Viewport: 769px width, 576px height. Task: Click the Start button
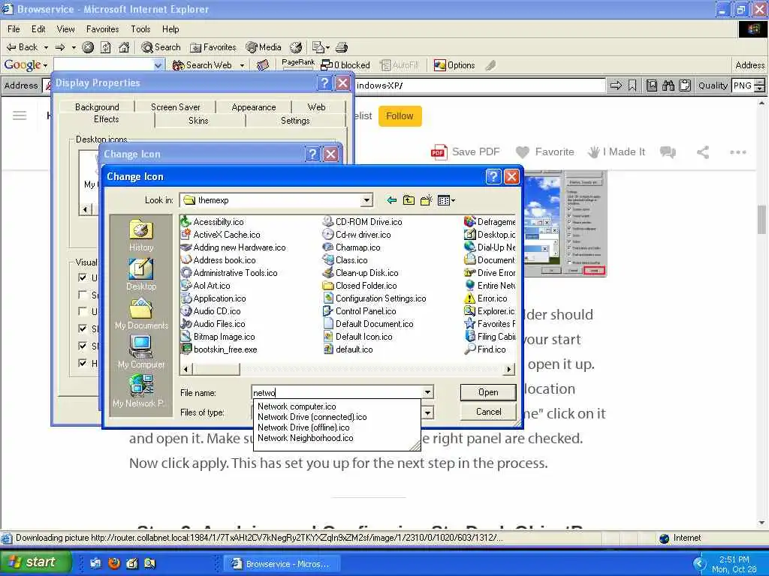point(35,562)
